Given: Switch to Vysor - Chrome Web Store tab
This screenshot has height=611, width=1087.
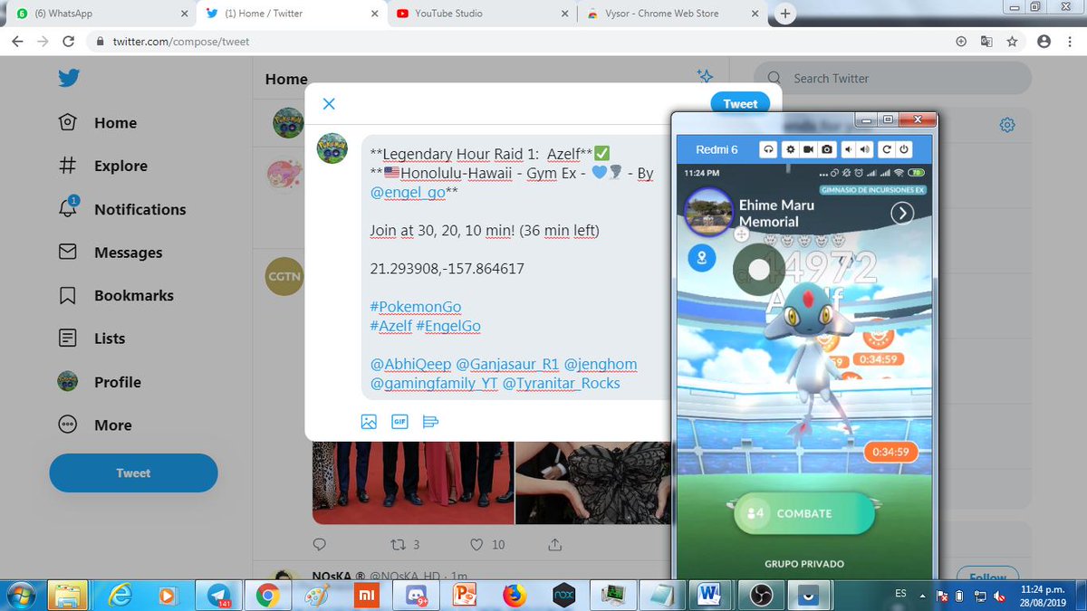Looking at the screenshot, I should click(x=670, y=14).
